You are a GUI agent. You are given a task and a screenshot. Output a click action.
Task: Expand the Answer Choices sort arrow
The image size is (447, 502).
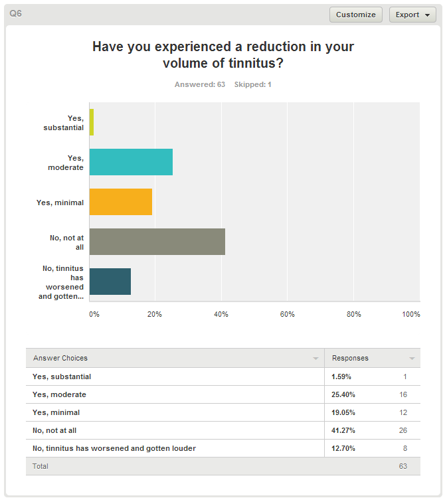click(x=315, y=359)
